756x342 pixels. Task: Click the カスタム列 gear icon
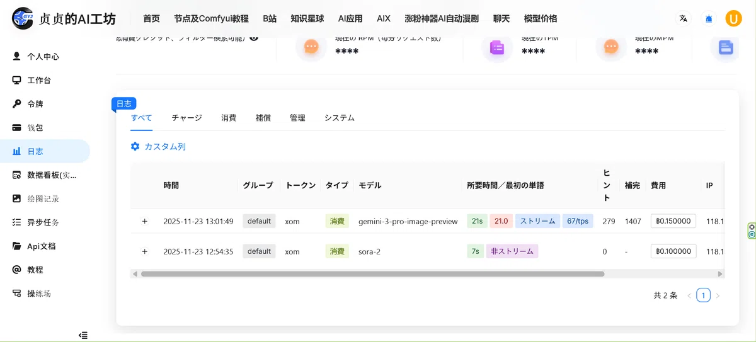pyautogui.click(x=135, y=146)
